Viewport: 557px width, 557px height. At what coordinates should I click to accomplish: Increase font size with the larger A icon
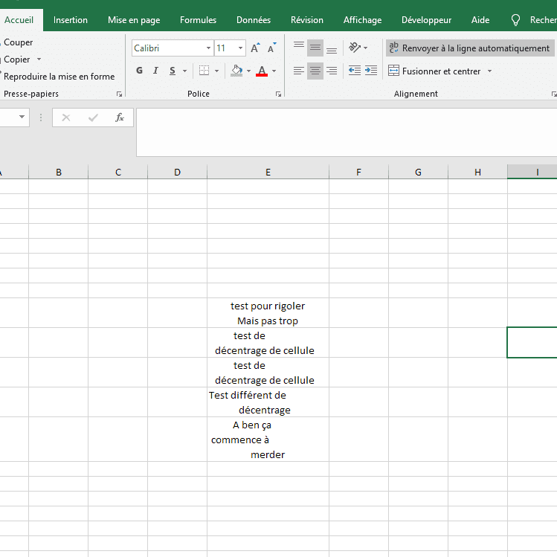point(255,48)
